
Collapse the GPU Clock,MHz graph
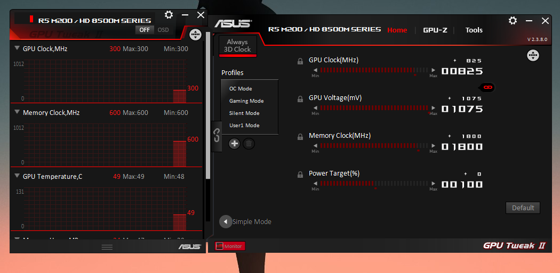click(17, 48)
